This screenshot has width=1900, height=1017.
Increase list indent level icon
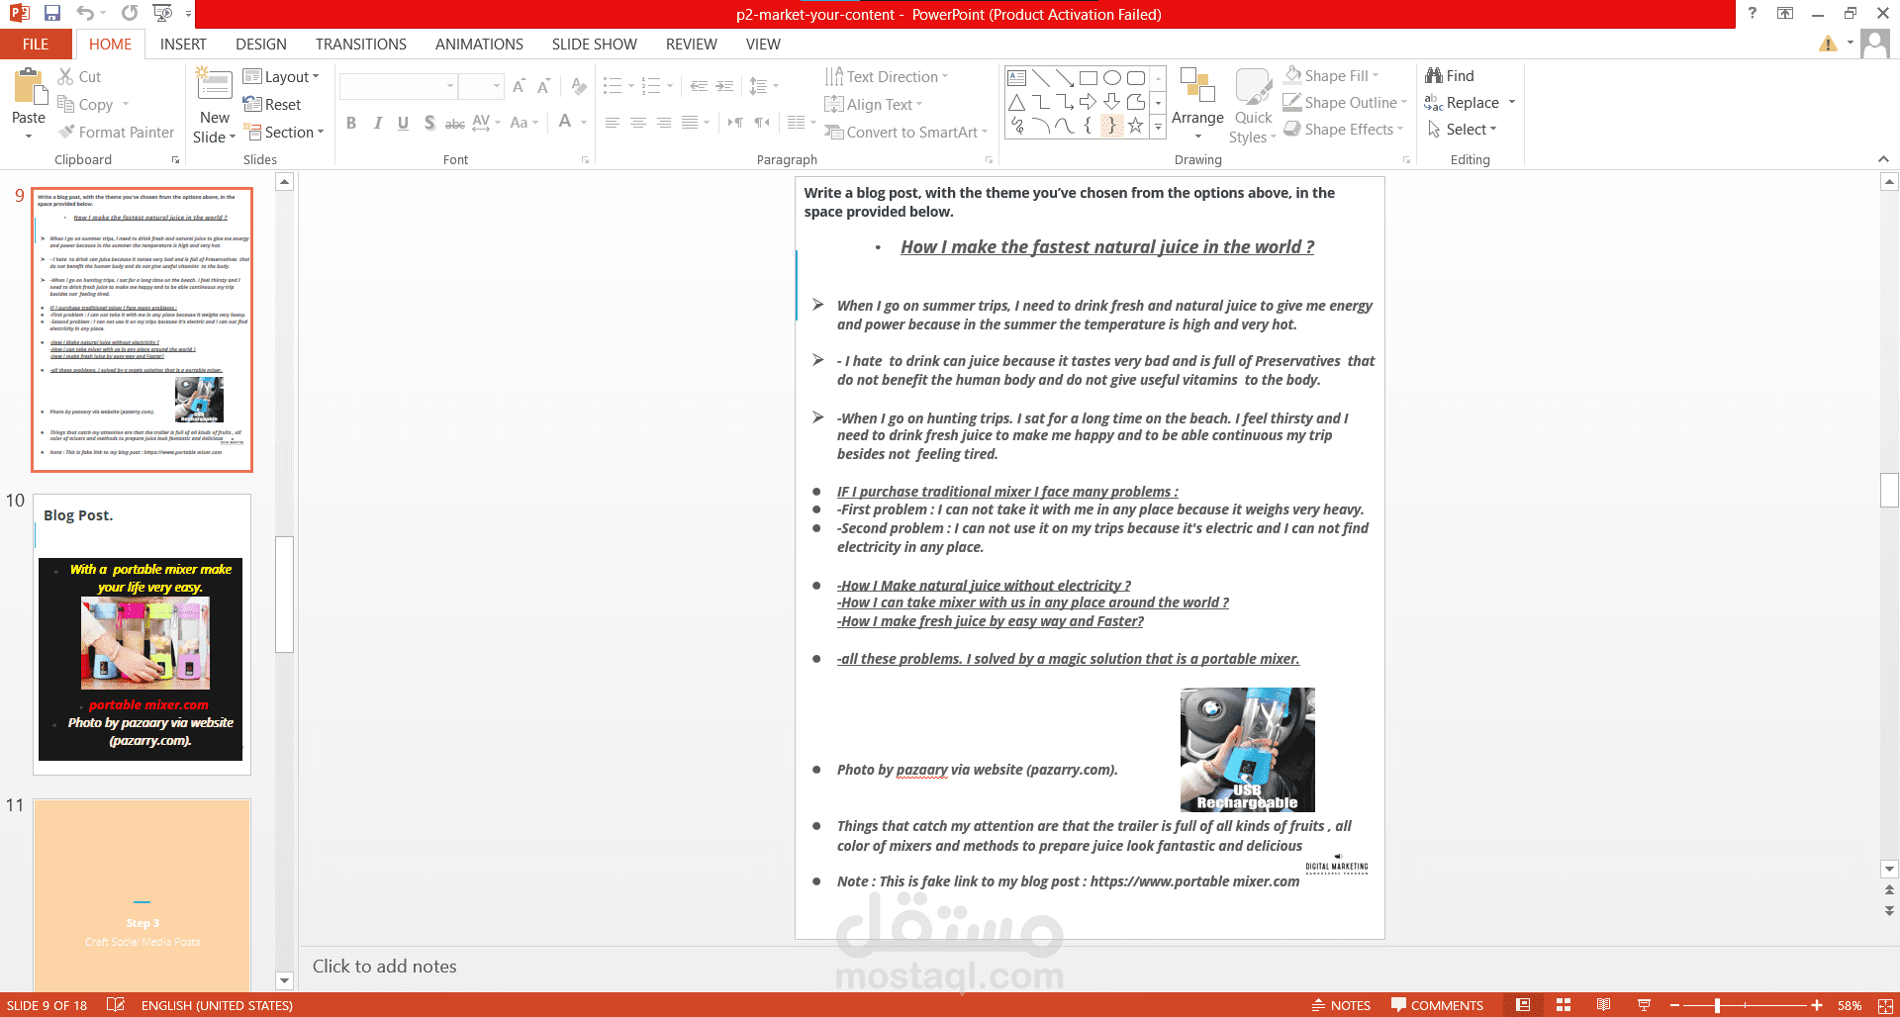(724, 86)
